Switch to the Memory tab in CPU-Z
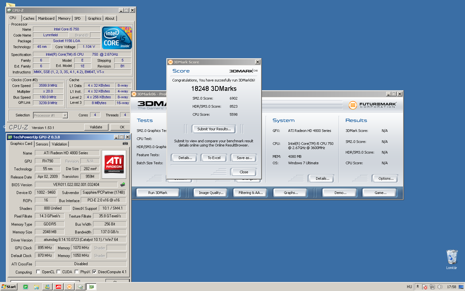The width and height of the screenshot is (465, 291). [x=64, y=18]
